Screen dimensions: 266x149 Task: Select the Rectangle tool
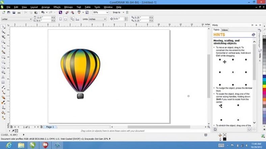[x=3, y=57]
